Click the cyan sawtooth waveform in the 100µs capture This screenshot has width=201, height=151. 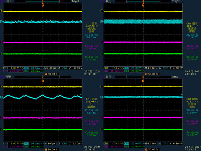(43, 97)
